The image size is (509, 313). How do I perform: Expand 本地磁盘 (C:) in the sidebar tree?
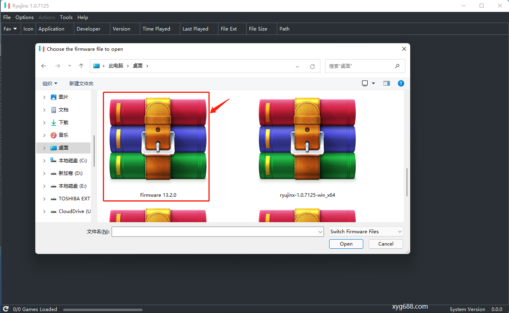[44, 160]
